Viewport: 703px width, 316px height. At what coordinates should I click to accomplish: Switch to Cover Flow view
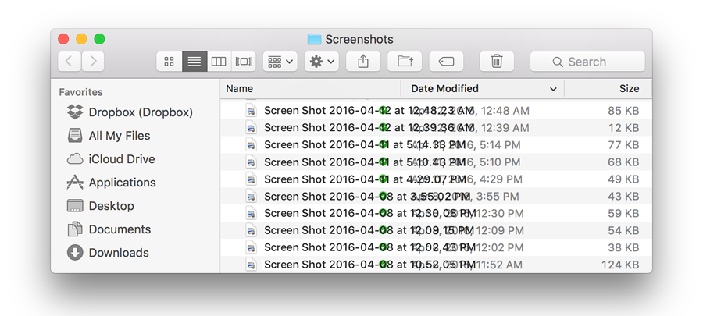pyautogui.click(x=244, y=62)
